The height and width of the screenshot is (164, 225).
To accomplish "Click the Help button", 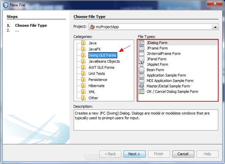I will point(207,154).
